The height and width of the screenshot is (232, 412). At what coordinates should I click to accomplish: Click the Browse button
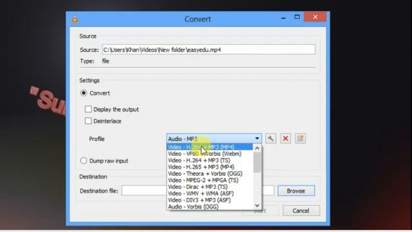point(296,191)
